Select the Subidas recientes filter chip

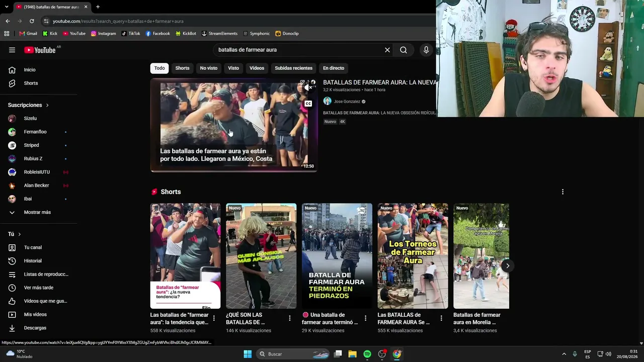tap(293, 68)
